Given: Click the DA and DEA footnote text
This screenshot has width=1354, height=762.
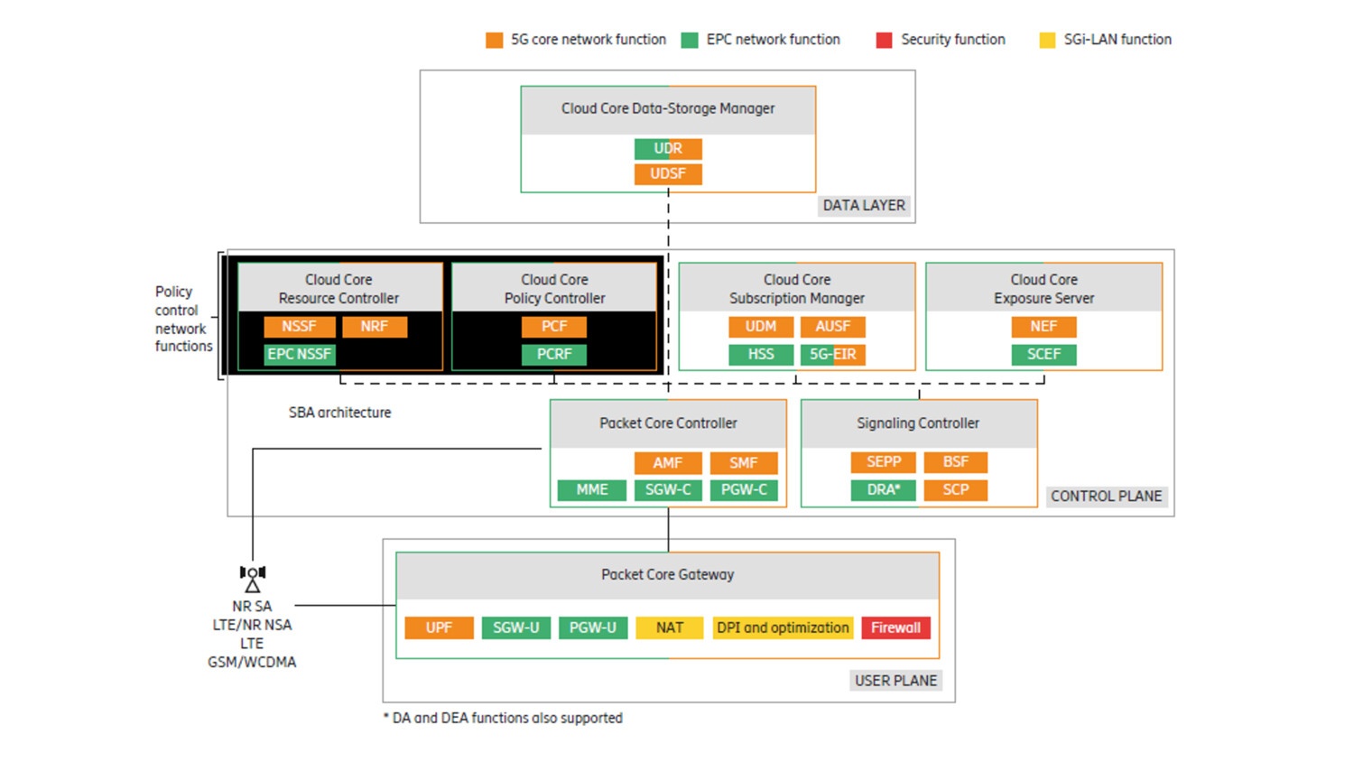Looking at the screenshot, I should (505, 718).
